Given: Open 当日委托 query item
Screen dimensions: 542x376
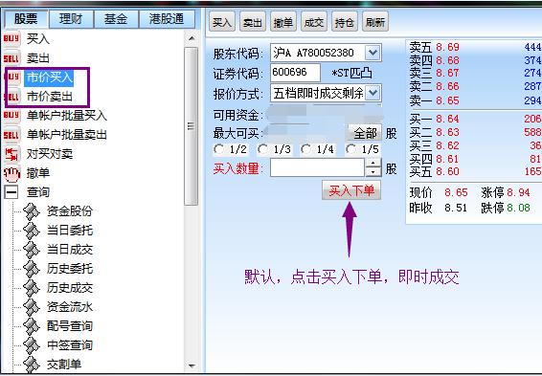Looking at the screenshot, I should (70, 231).
